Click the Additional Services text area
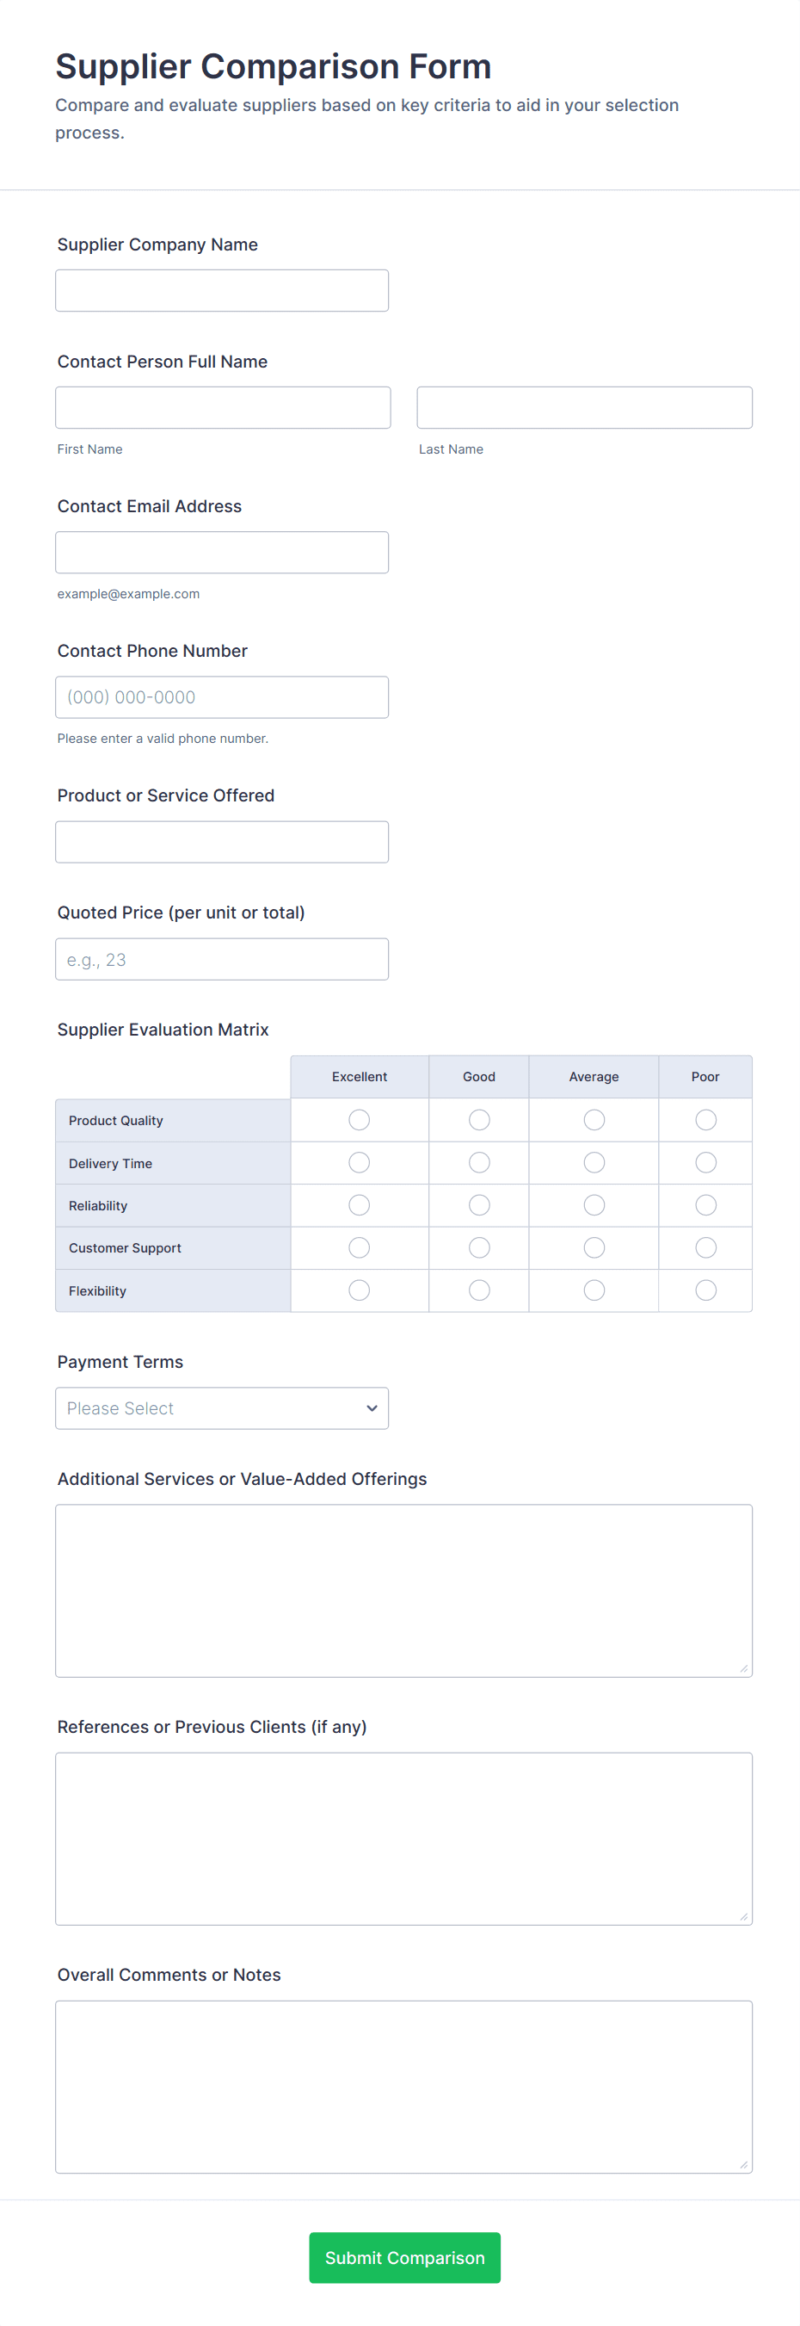This screenshot has height=2326, width=800. point(403,1590)
